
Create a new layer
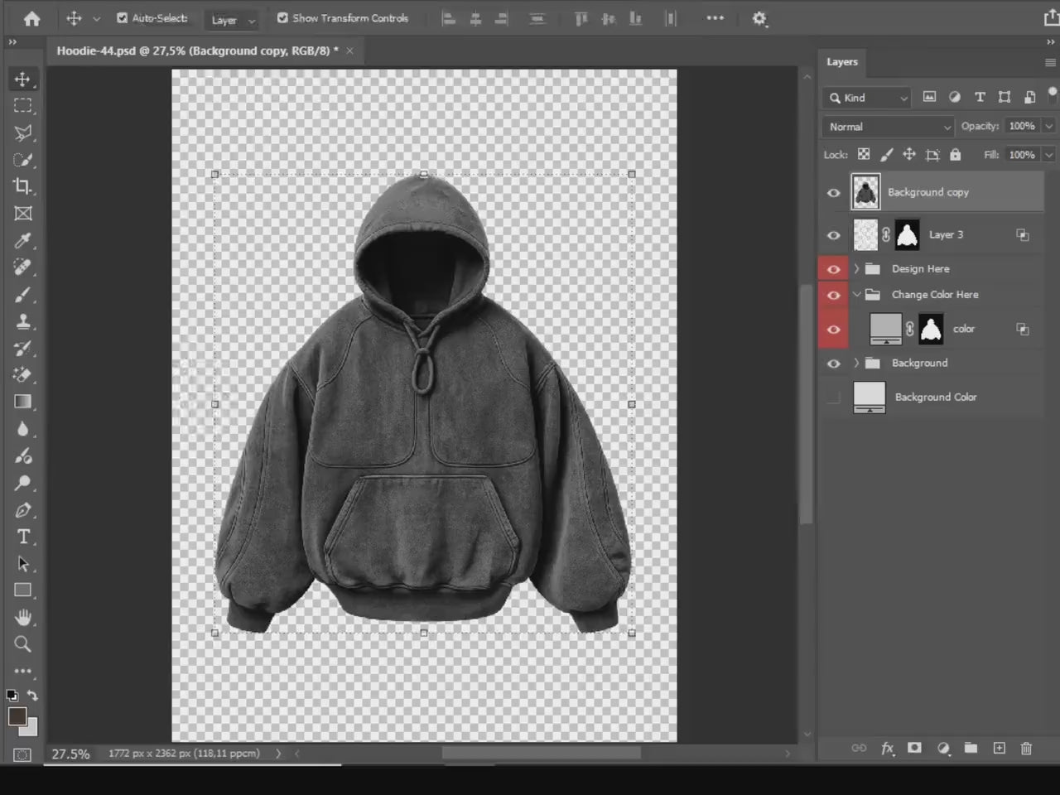tap(999, 748)
